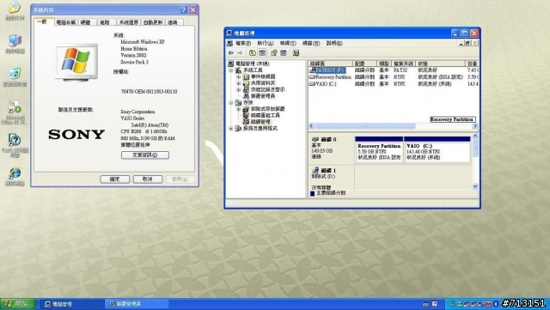This screenshot has width=550, height=310.
Task: Select the Recovery Partition row in volume list
Action: (393, 76)
